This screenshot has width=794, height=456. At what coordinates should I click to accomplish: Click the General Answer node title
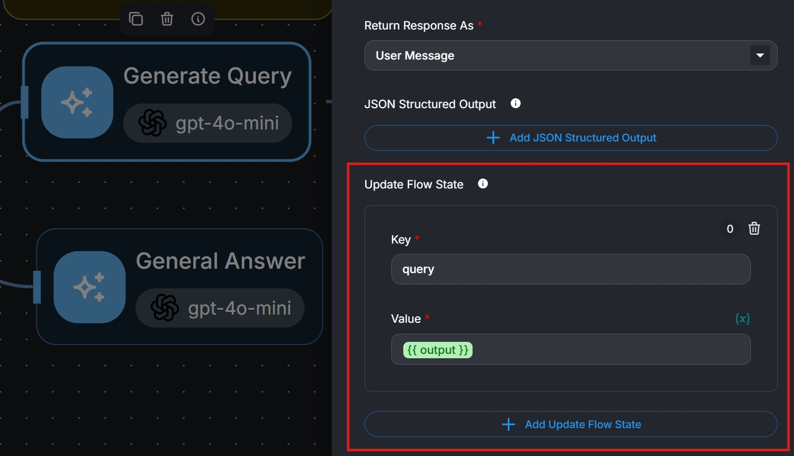tap(220, 261)
